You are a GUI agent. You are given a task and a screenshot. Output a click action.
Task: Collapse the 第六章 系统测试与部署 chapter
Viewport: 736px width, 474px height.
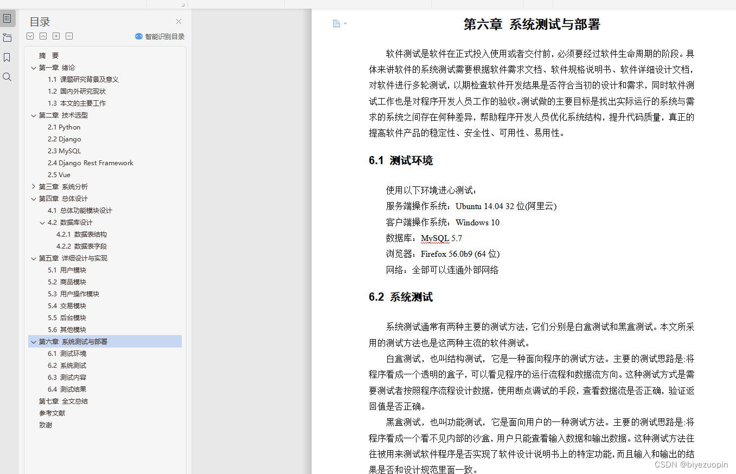pos(34,341)
